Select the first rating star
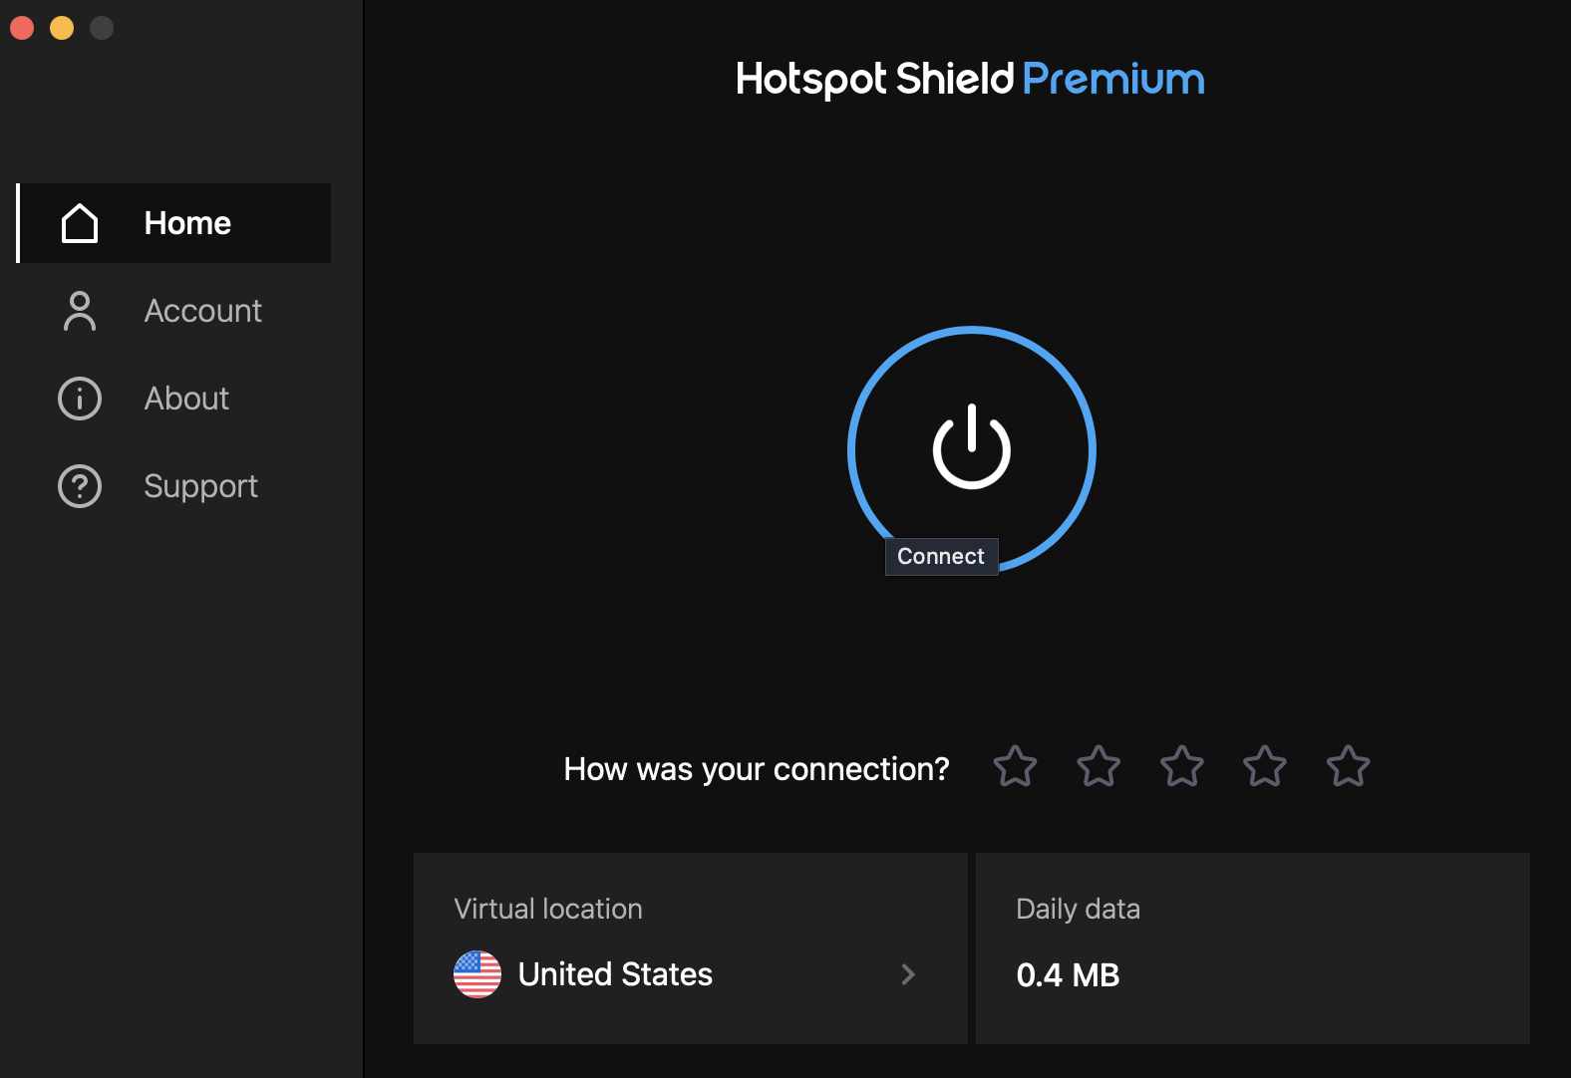 click(1015, 767)
